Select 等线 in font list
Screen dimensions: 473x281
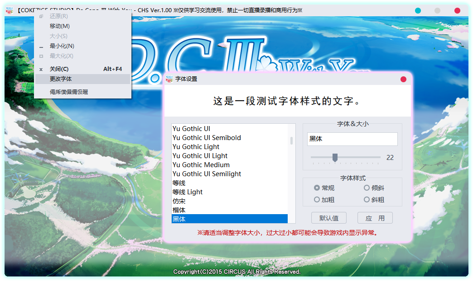click(229, 183)
